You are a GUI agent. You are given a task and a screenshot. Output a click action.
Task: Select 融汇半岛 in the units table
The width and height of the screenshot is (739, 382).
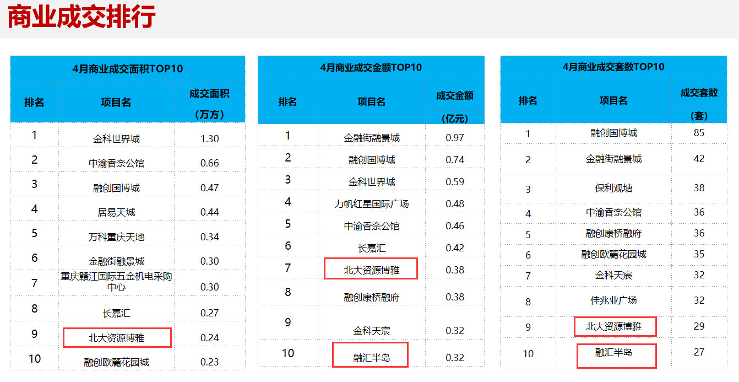pyautogui.click(x=613, y=352)
